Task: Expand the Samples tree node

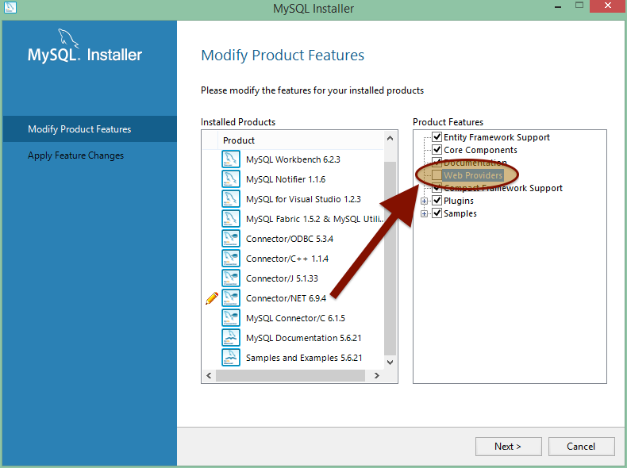Action: [x=425, y=214]
